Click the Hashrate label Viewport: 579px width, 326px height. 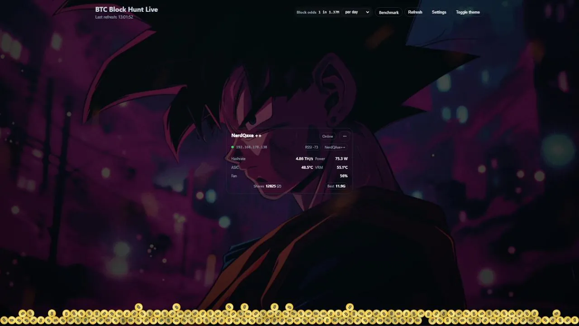238,159
